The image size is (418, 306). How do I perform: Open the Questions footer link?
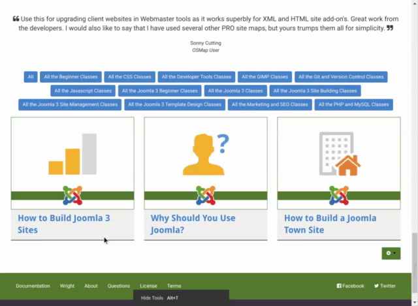(x=119, y=286)
